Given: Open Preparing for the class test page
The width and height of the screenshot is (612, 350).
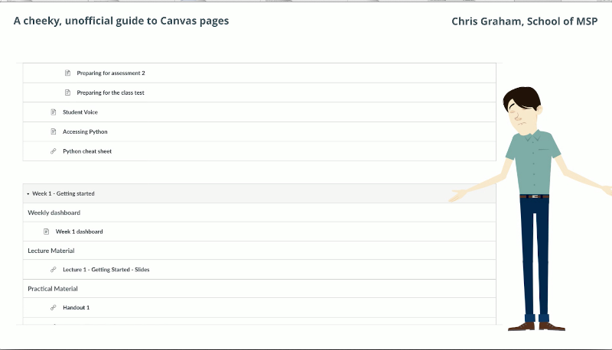Looking at the screenshot, I should coord(110,92).
